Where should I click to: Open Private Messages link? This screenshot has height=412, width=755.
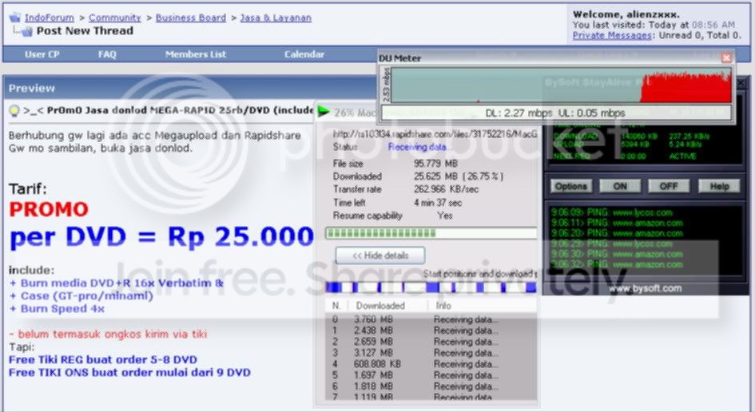(611, 35)
